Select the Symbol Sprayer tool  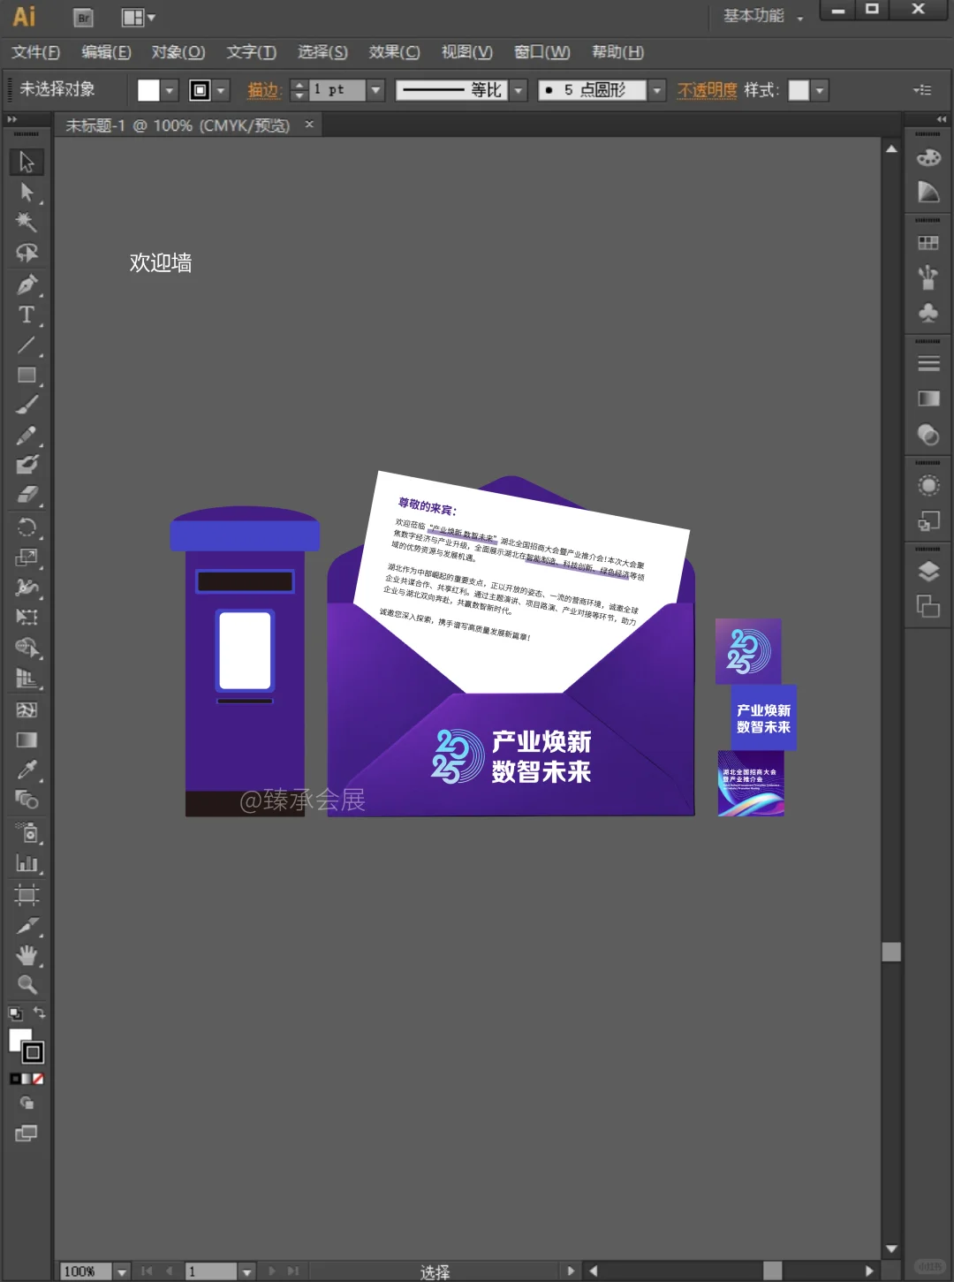26,832
